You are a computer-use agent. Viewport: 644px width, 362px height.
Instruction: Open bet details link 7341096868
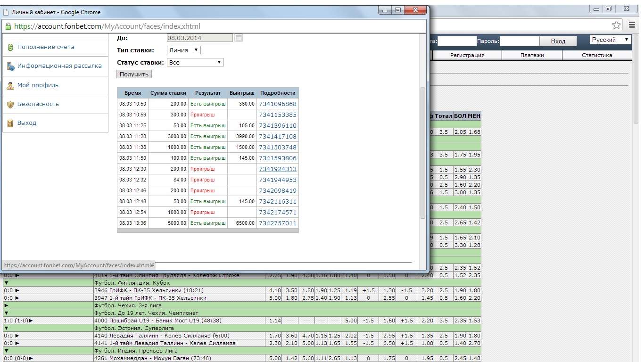(278, 104)
